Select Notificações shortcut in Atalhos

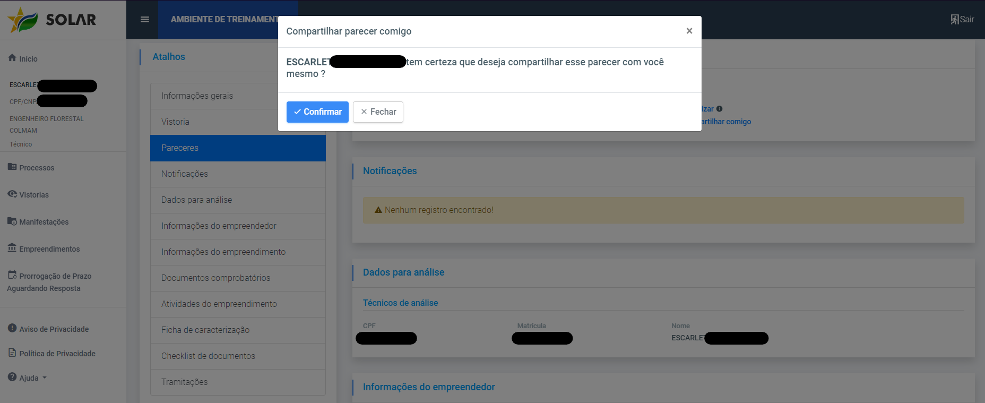(238, 174)
